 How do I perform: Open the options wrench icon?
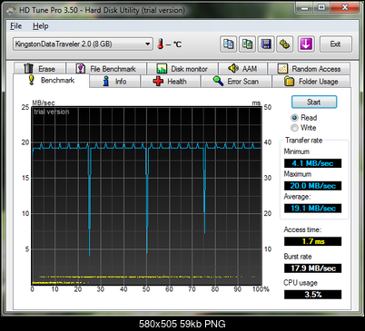(284, 44)
